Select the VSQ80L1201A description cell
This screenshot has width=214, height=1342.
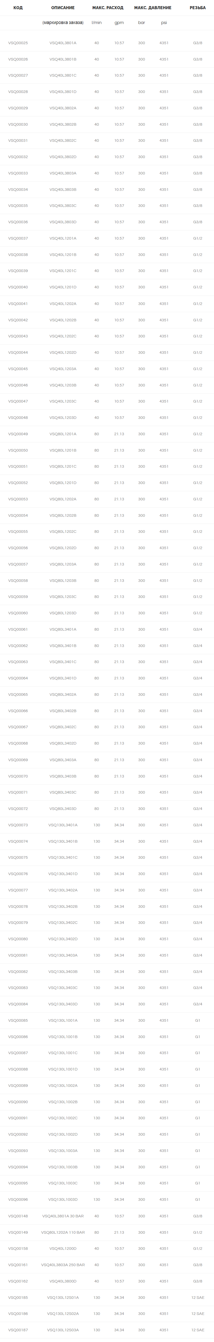(x=63, y=434)
